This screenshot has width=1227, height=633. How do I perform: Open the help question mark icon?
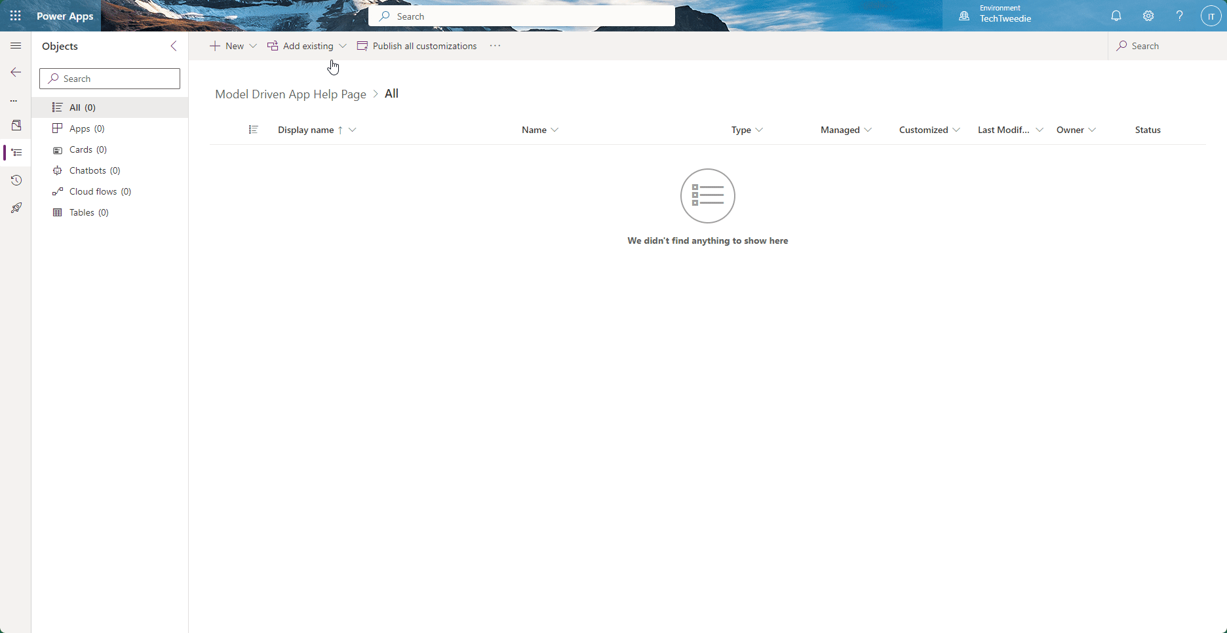tap(1179, 16)
